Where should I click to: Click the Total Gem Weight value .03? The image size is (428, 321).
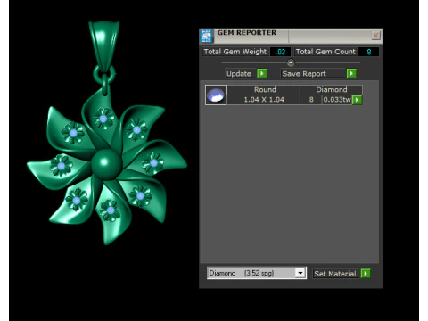click(x=281, y=52)
